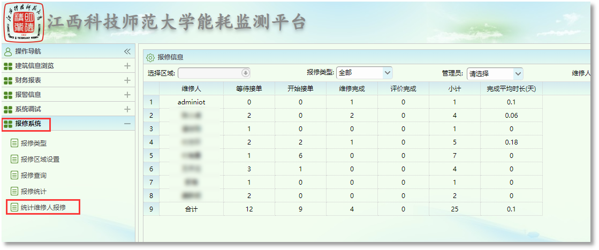The height and width of the screenshot is (250, 599).
Task: Open the 选择区域 selector field
Action: point(246,73)
